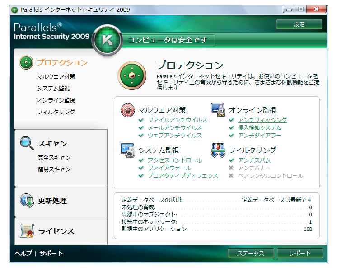
Task: Click the プロテクション sidebar shield icon
Action: 26,62
